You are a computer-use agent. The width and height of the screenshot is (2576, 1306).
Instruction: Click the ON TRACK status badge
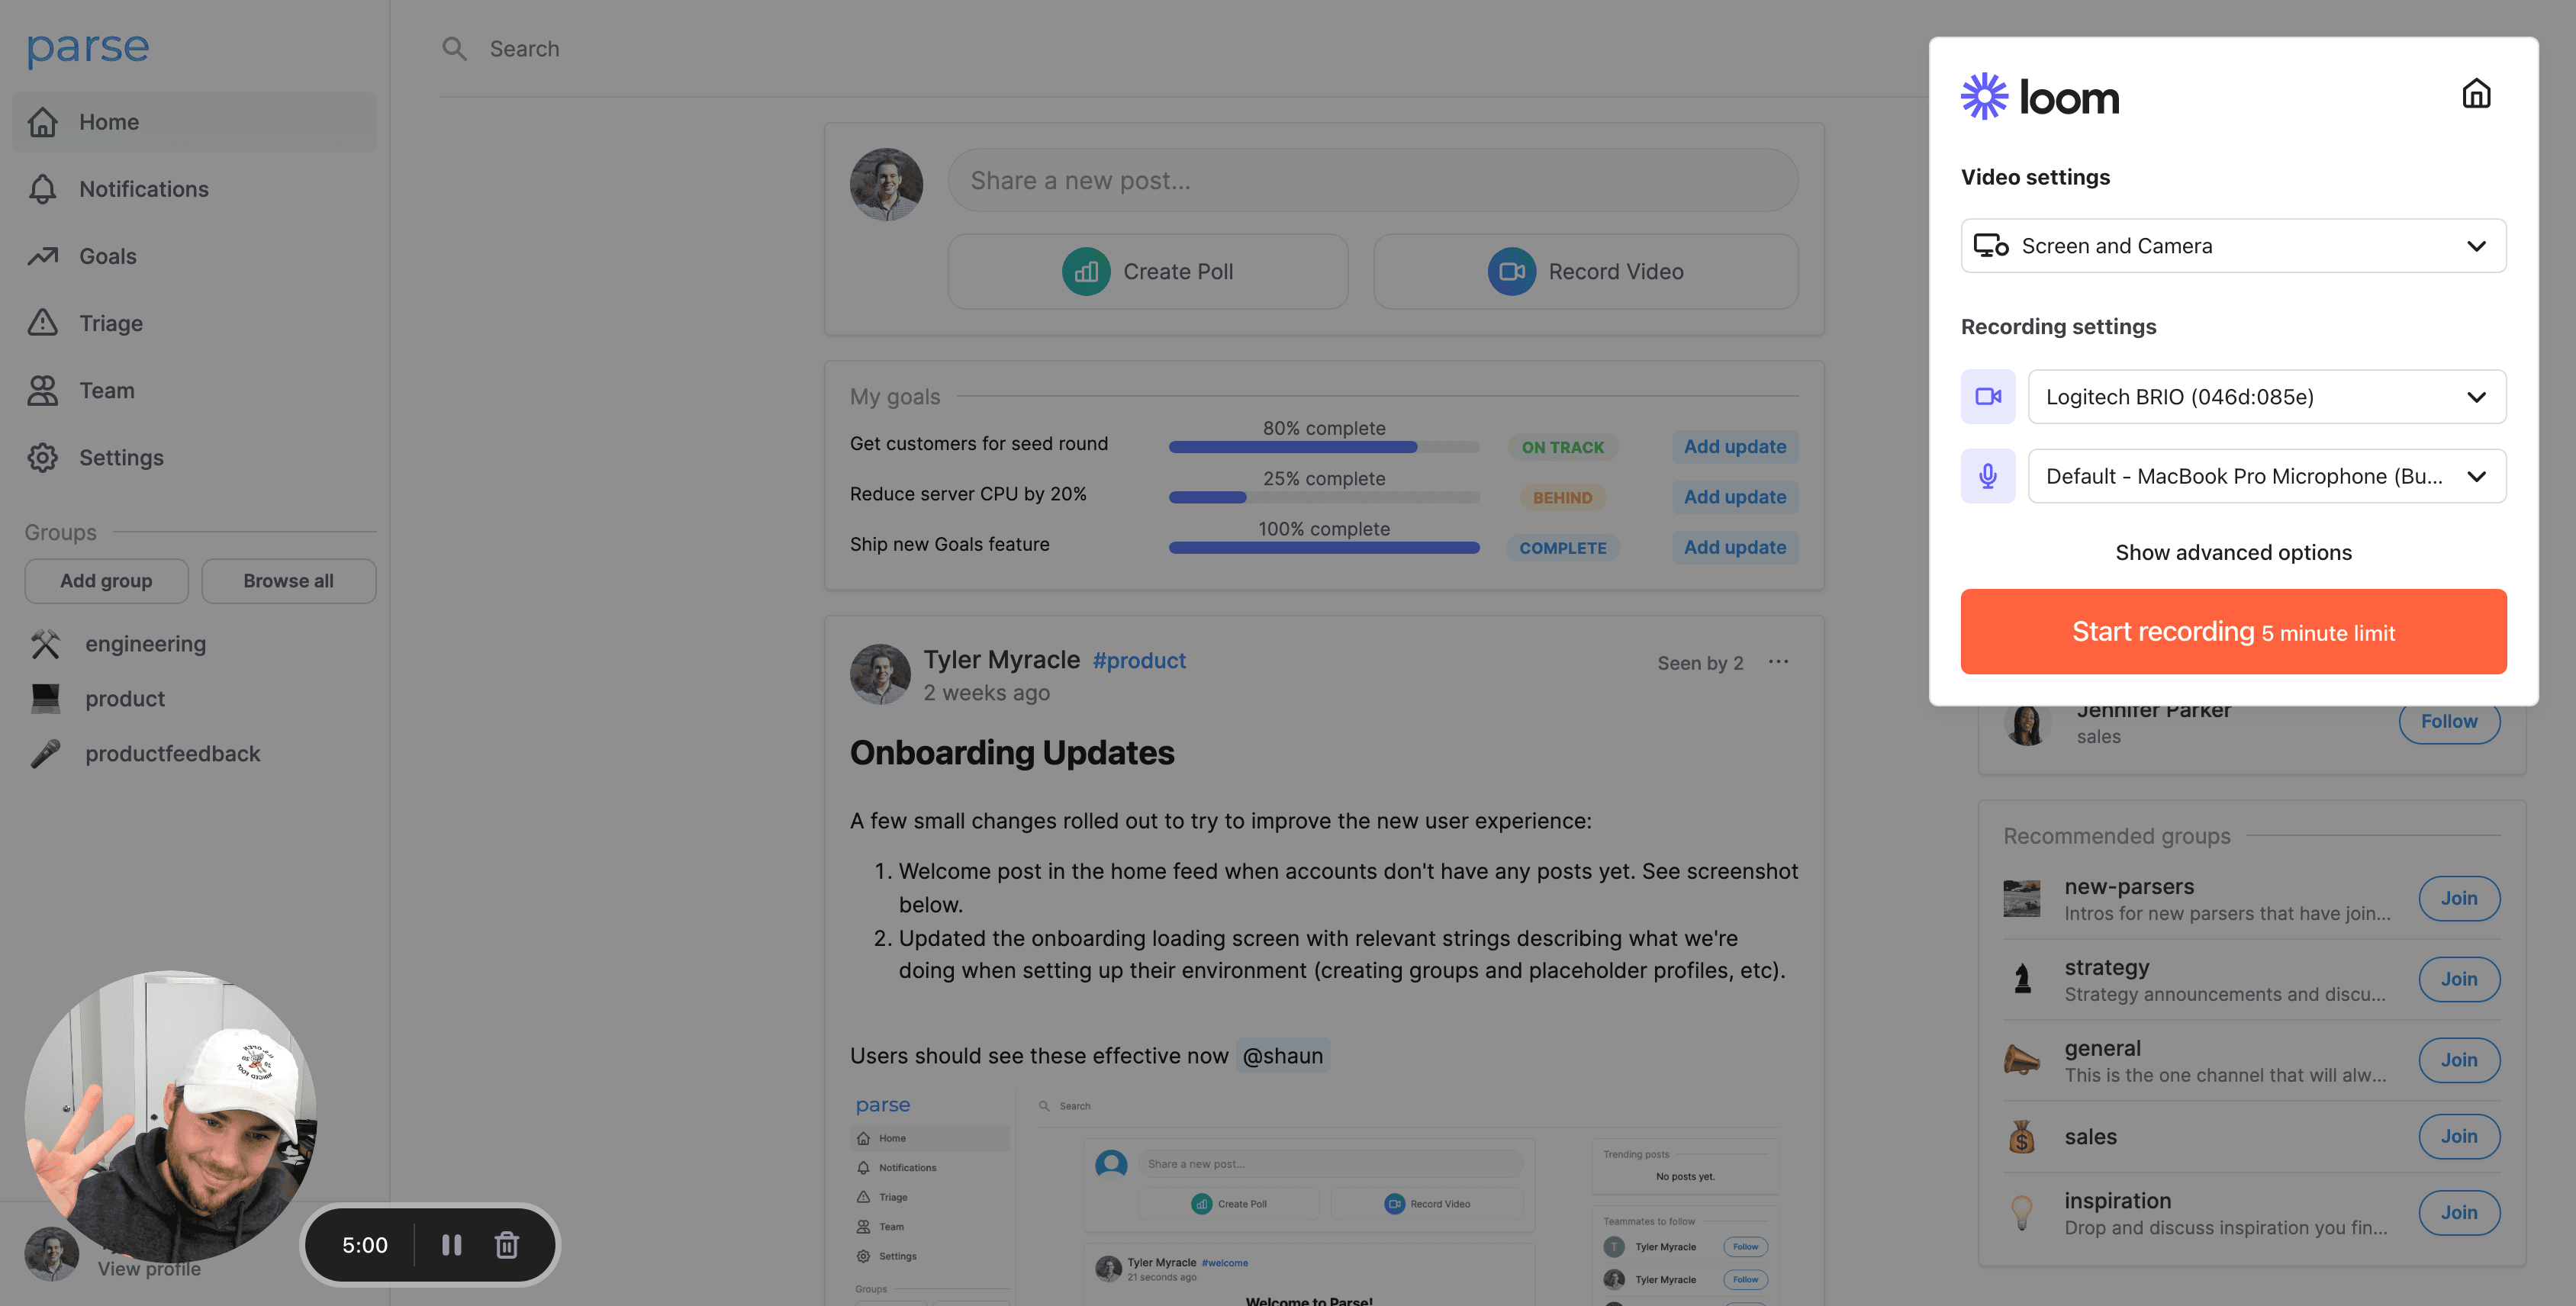[1562, 447]
